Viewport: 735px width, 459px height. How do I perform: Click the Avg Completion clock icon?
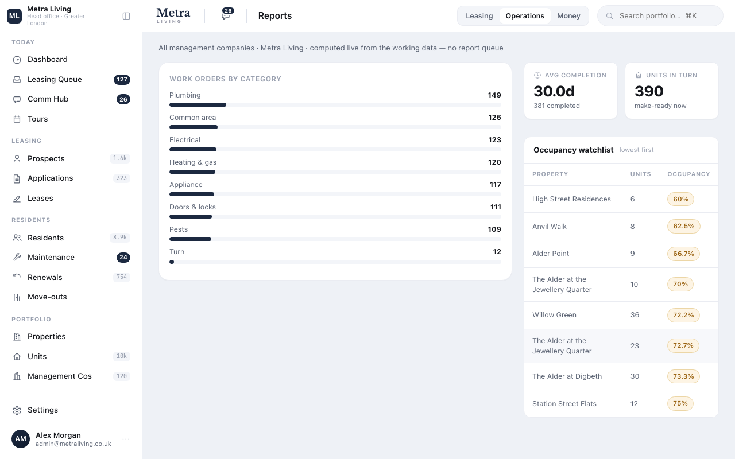[537, 75]
